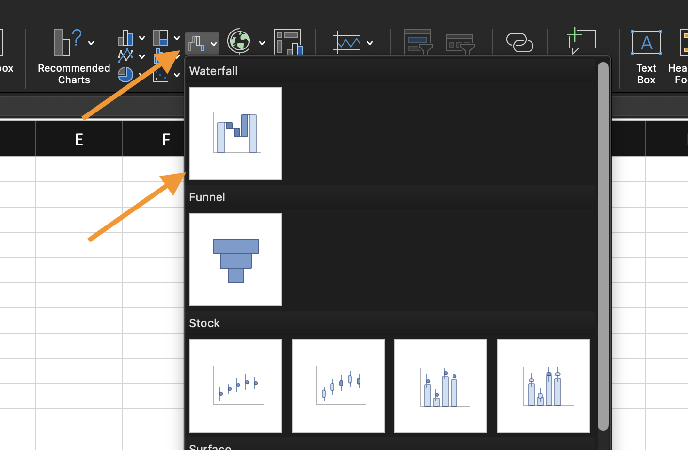Click the Sparklines icon
This screenshot has width=688, height=450.
347,43
